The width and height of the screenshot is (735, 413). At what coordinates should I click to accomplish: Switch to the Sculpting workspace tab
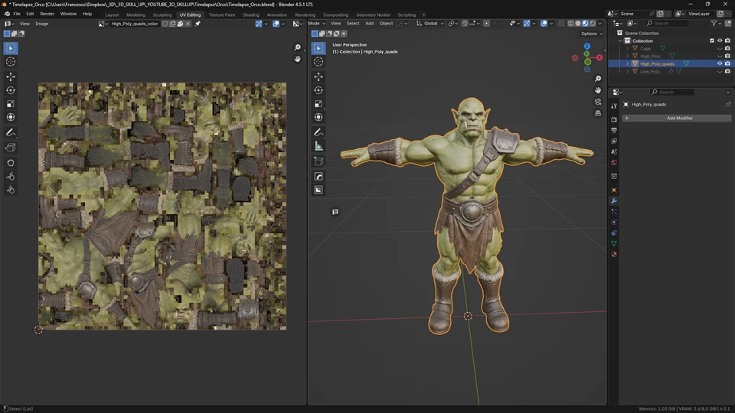point(162,15)
